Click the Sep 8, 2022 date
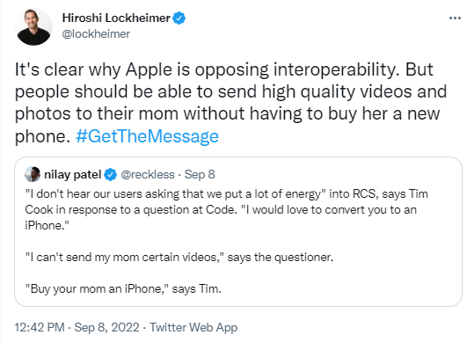 (106, 327)
